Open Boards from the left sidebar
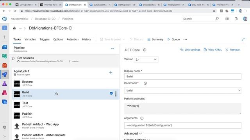Image resolution: width=250 pixels, height=140 pixels. point(5,47)
